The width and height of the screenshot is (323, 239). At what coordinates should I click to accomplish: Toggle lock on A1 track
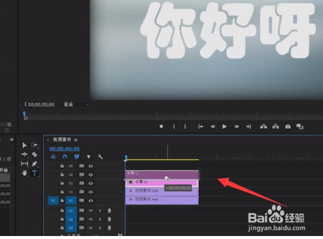[x=62, y=210]
